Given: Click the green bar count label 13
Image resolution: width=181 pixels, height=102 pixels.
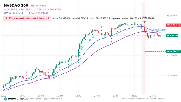Looking at the screenshot, I should click(92, 37).
